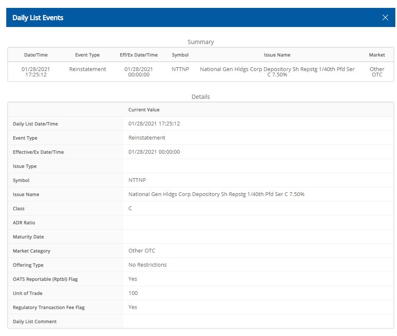Click the Maturity Date row label
The image size is (397, 336).
click(x=28, y=237)
